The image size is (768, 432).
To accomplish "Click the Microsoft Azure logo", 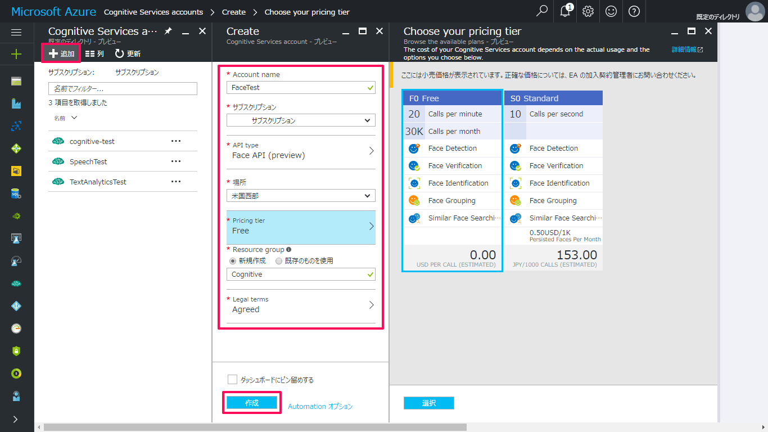I will [x=53, y=12].
